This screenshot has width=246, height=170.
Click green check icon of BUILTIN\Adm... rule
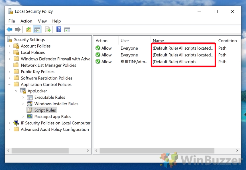[98, 62]
